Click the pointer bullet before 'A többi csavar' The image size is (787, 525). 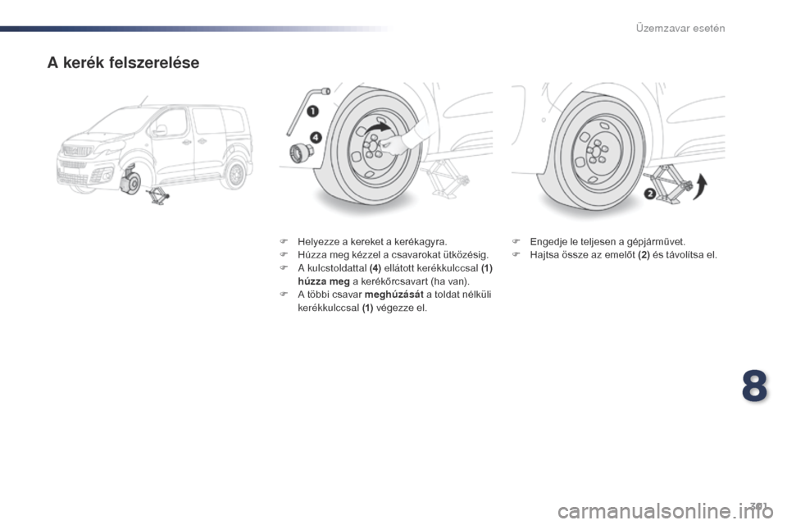click(x=283, y=294)
